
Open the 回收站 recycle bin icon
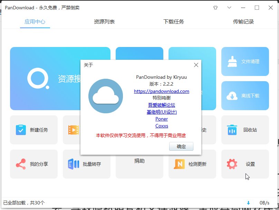(232, 130)
